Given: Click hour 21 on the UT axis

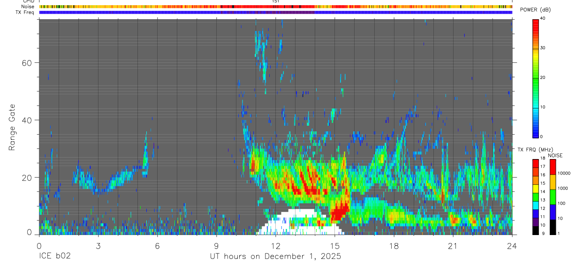Looking at the screenshot, I should point(453,245).
